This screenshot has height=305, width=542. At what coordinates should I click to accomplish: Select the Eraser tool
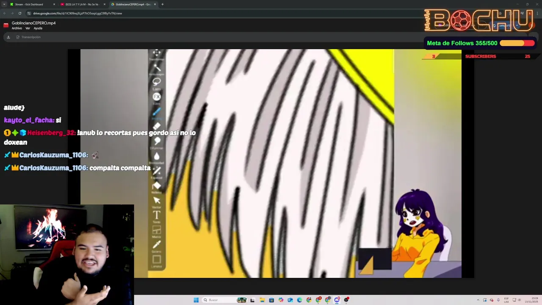pos(157,126)
